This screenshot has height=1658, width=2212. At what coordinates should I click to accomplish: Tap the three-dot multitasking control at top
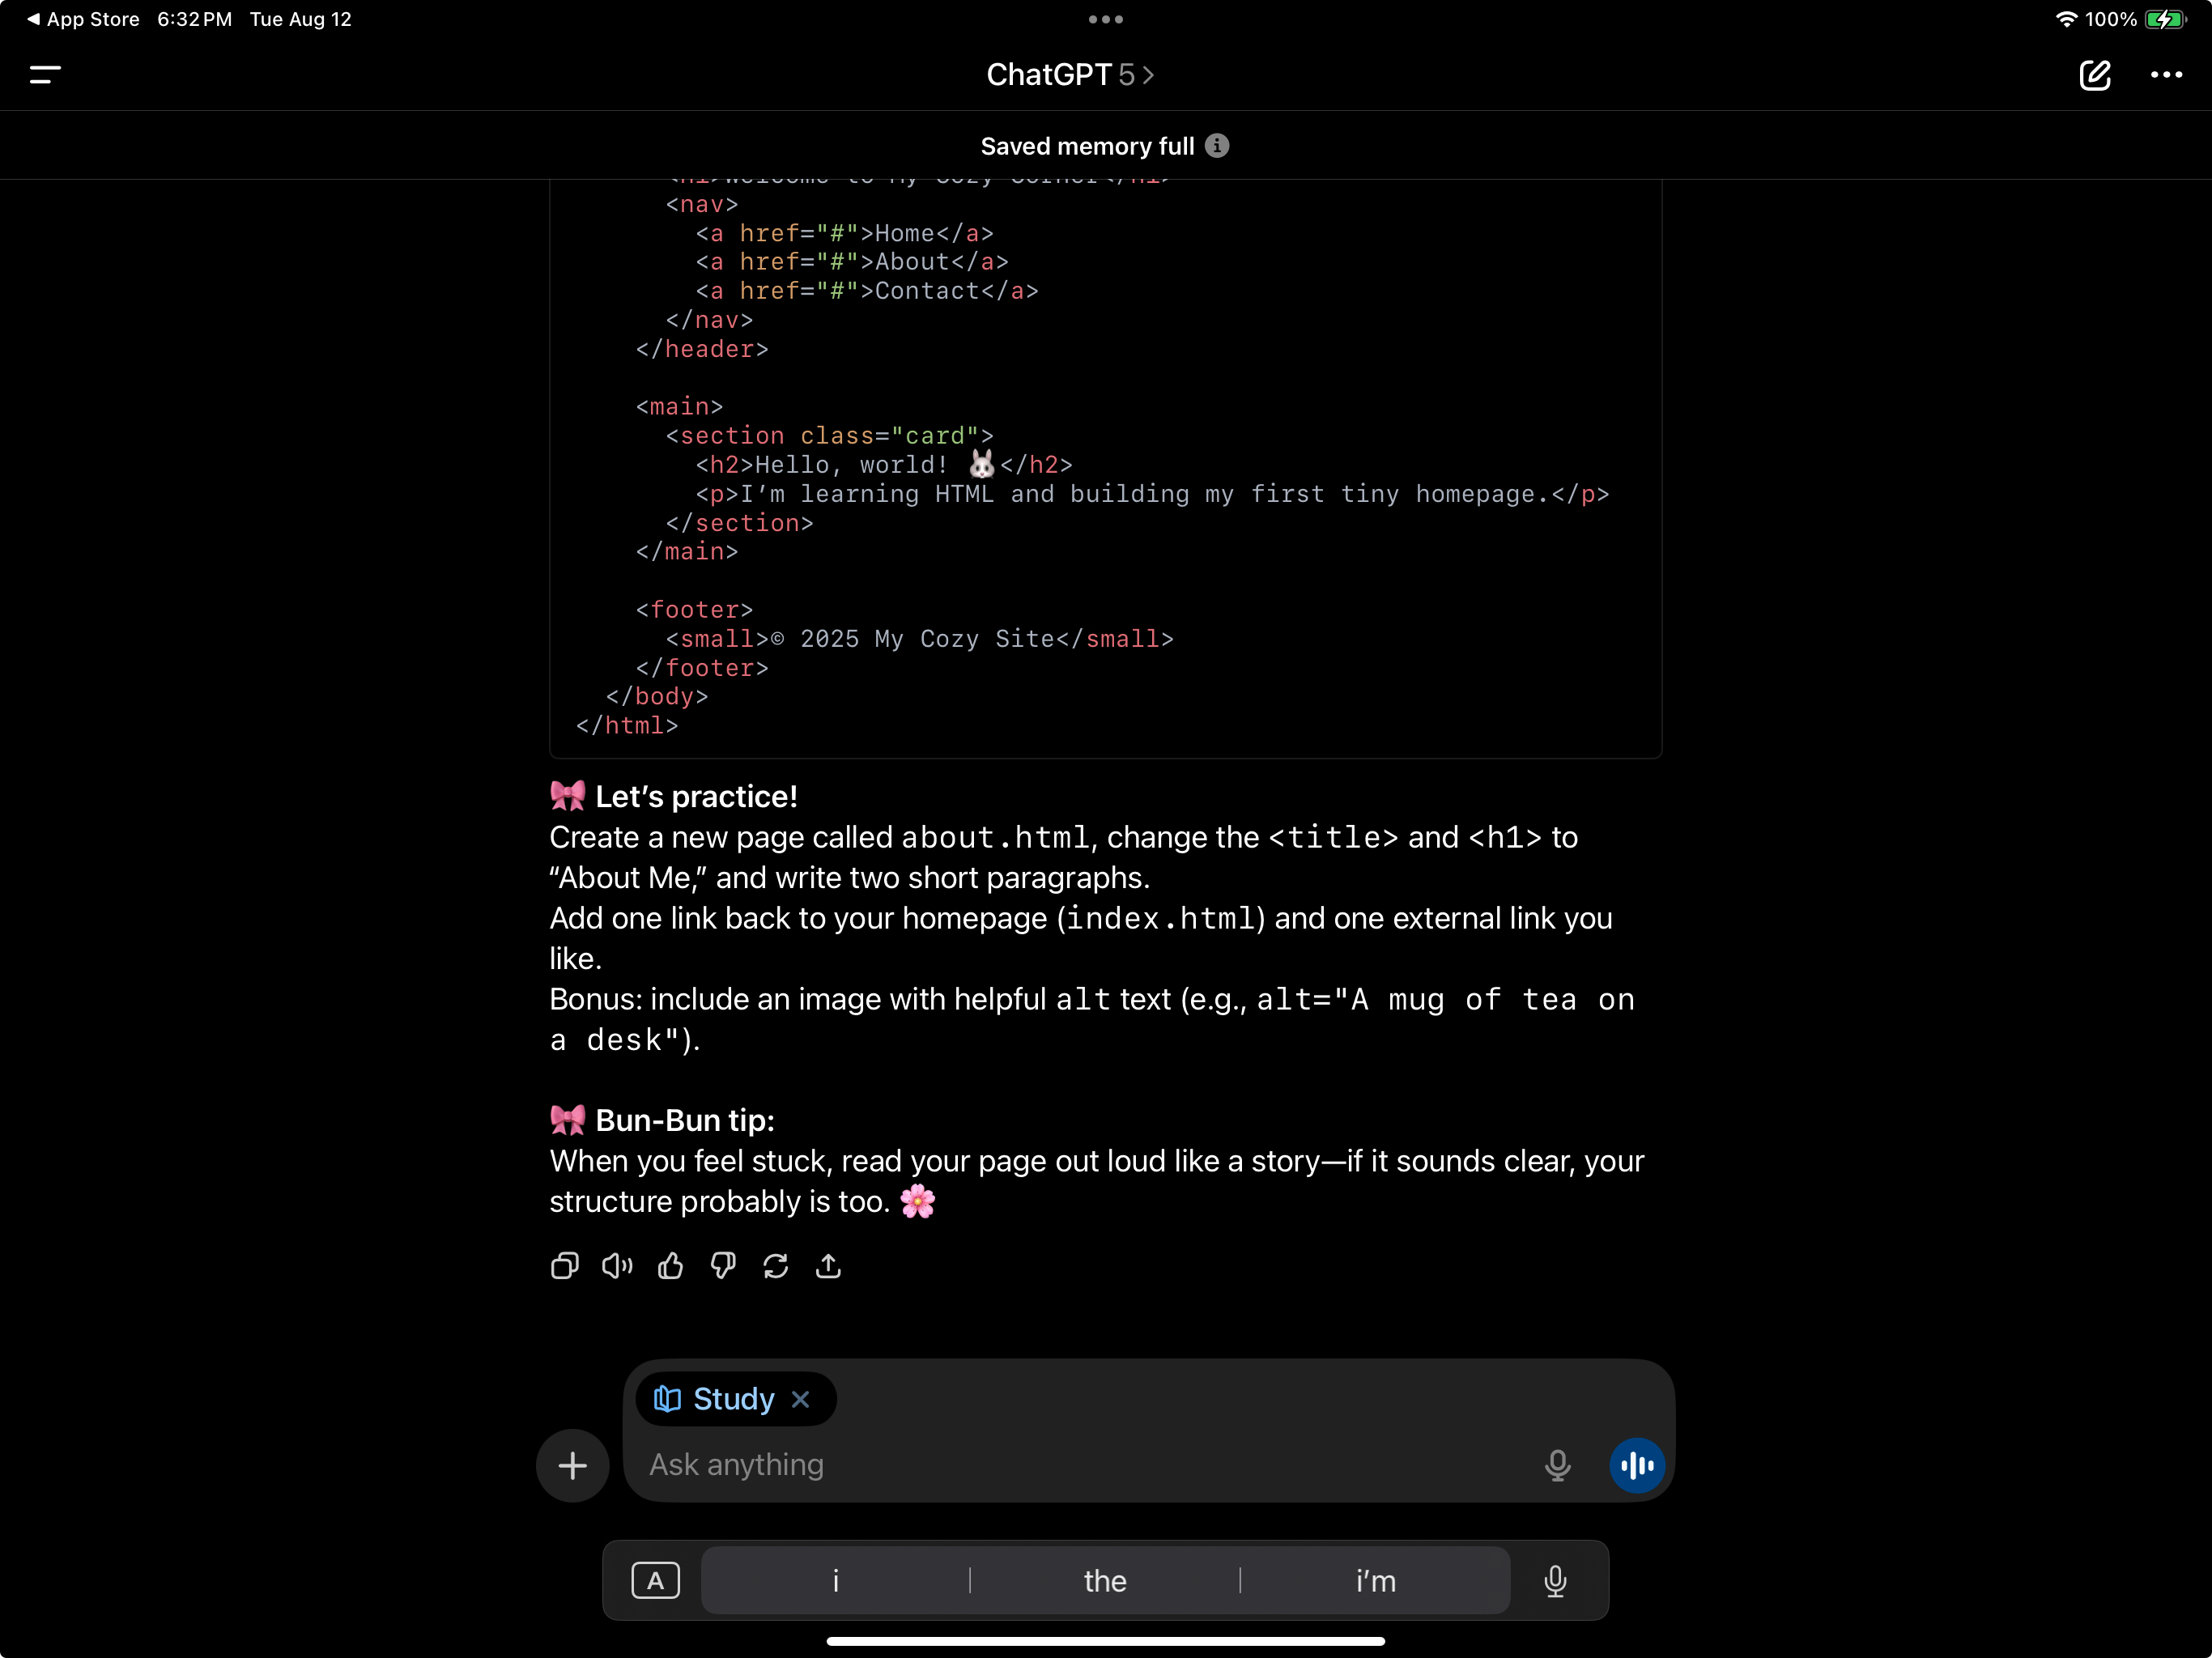1105,19
